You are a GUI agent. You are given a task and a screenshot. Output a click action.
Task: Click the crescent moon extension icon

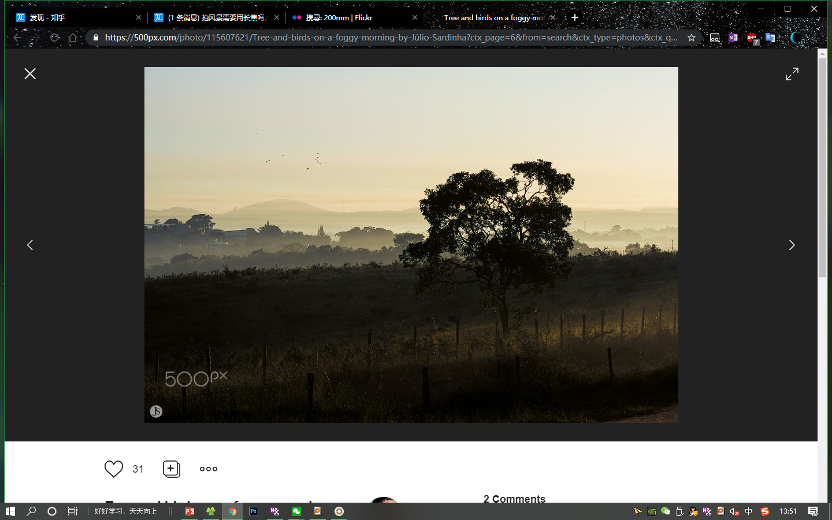tap(796, 38)
